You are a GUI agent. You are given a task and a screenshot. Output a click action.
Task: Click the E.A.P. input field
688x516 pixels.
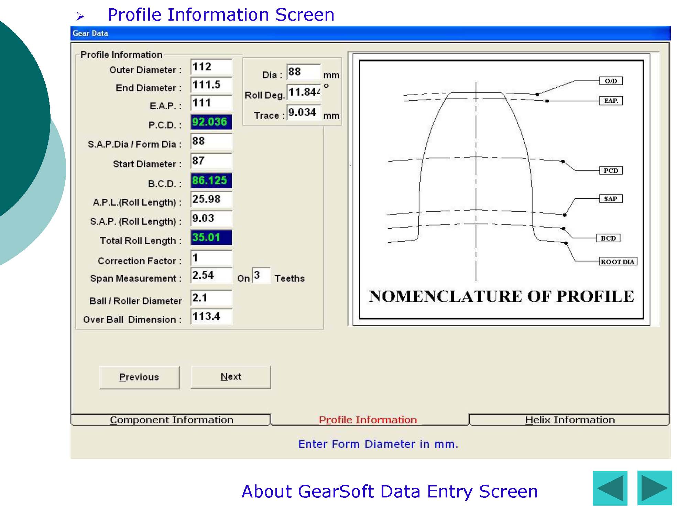tap(211, 103)
